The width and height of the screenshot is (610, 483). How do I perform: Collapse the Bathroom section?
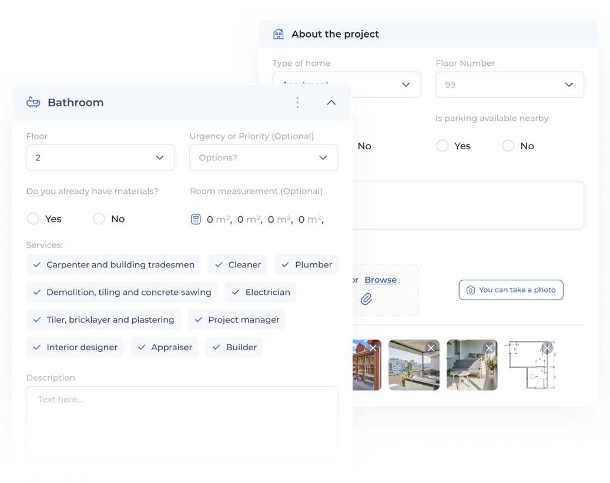(331, 103)
